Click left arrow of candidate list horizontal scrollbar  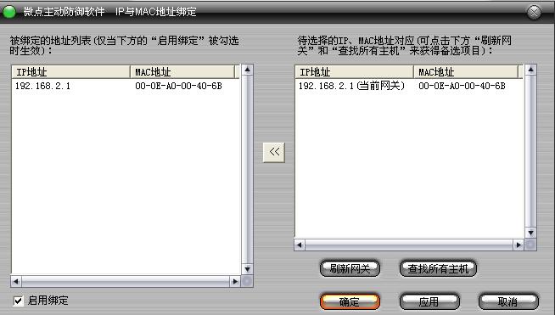pos(300,245)
